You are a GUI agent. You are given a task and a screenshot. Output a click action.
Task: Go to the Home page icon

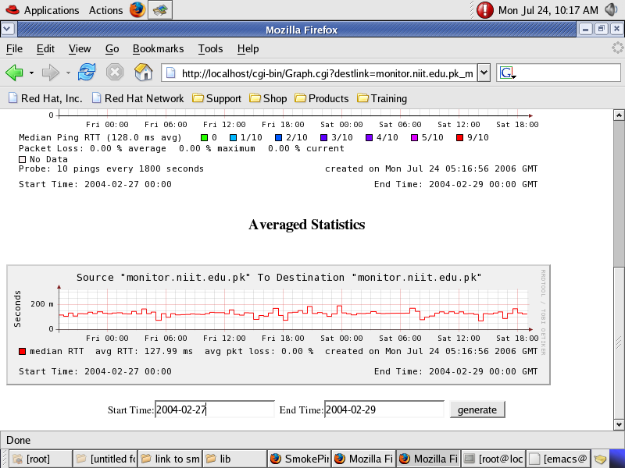coord(143,73)
